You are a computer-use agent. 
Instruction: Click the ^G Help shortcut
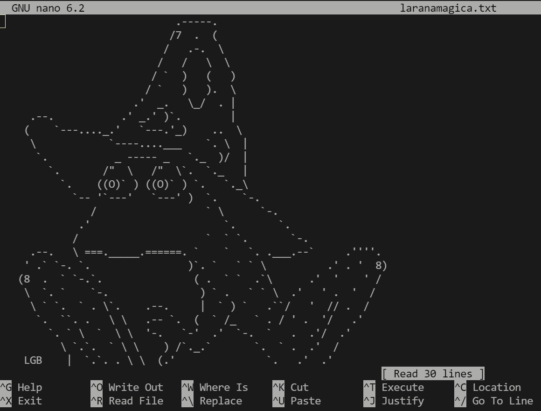(21, 387)
